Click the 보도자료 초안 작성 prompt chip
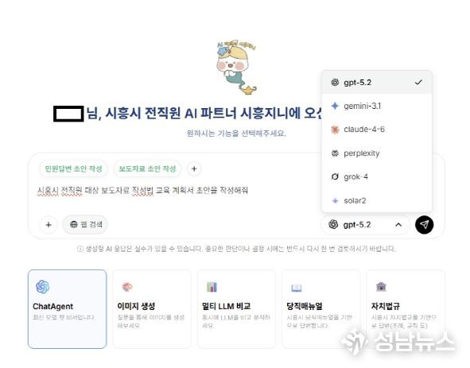Screen dimensions: 470x368 point(147,169)
